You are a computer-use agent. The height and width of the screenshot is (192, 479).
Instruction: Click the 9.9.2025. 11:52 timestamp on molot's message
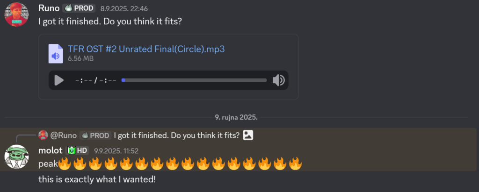(116, 151)
